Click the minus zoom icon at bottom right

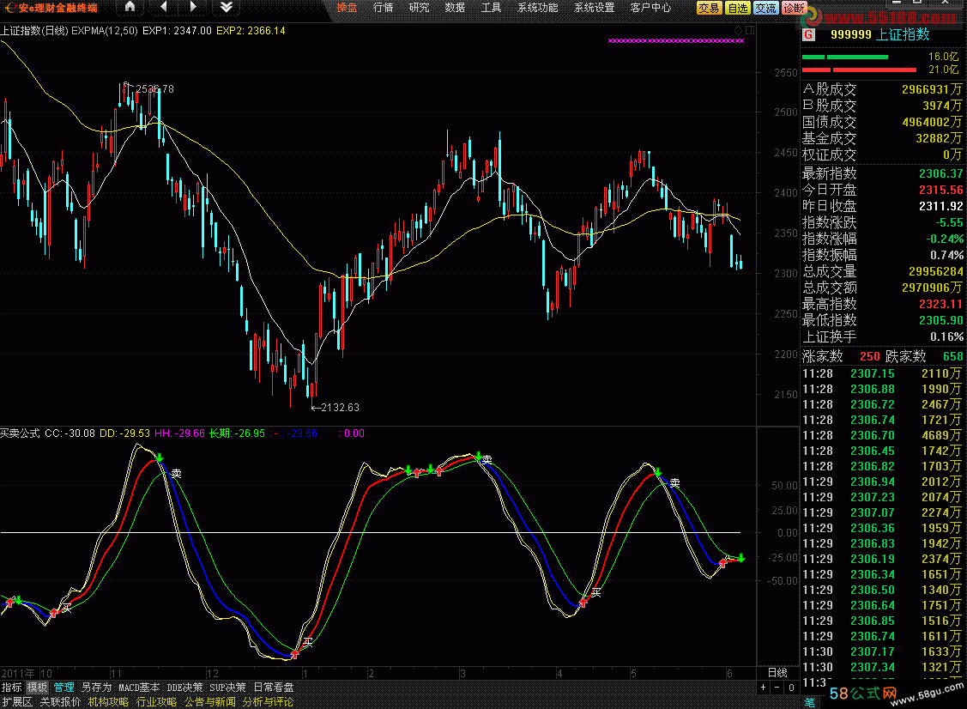click(777, 688)
